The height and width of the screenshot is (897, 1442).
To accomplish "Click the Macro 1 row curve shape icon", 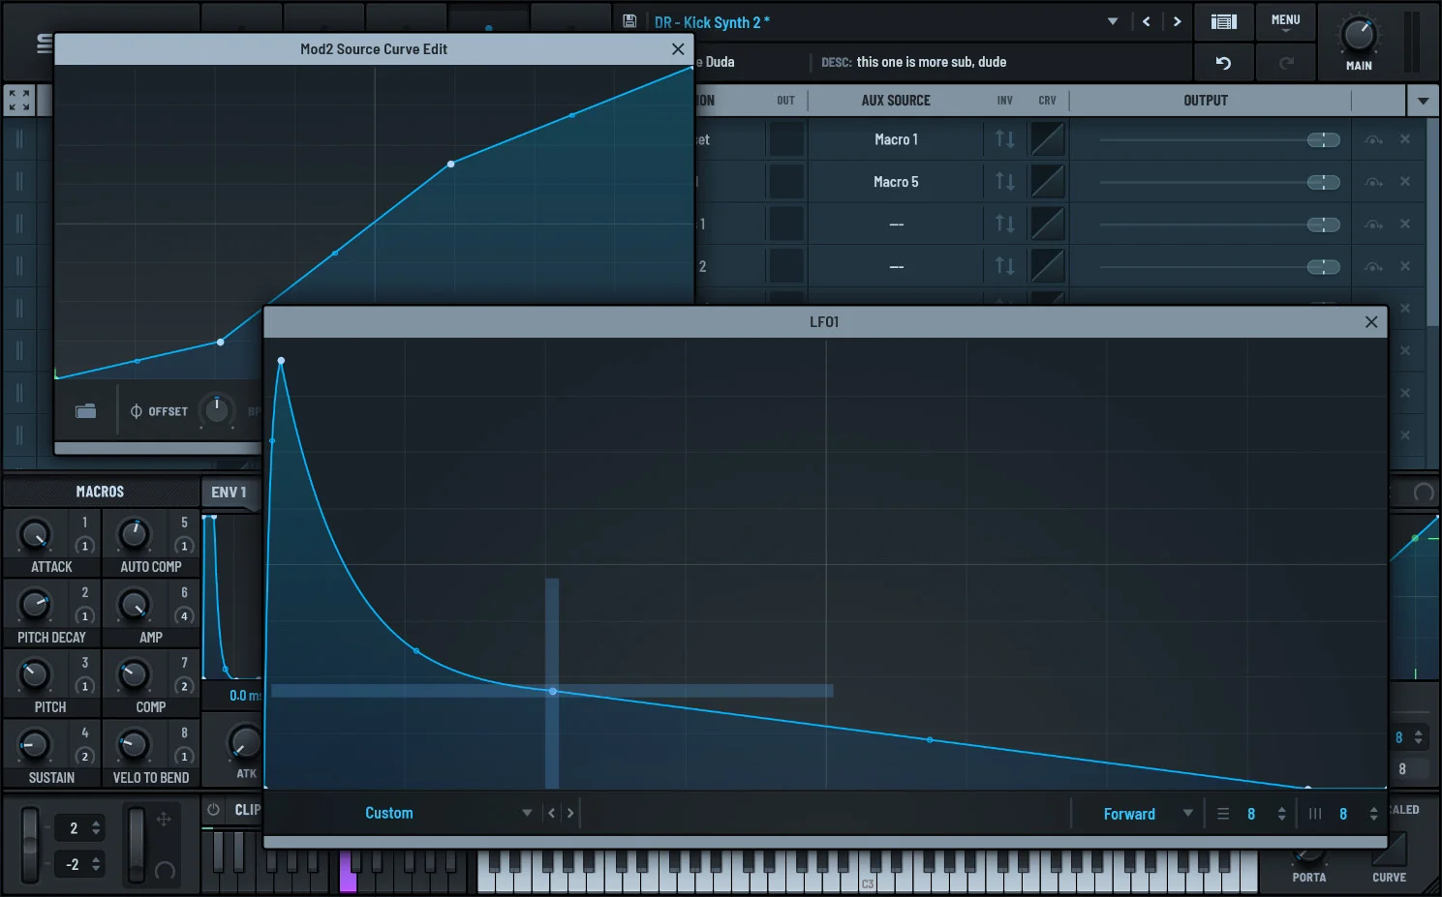I will (1048, 139).
